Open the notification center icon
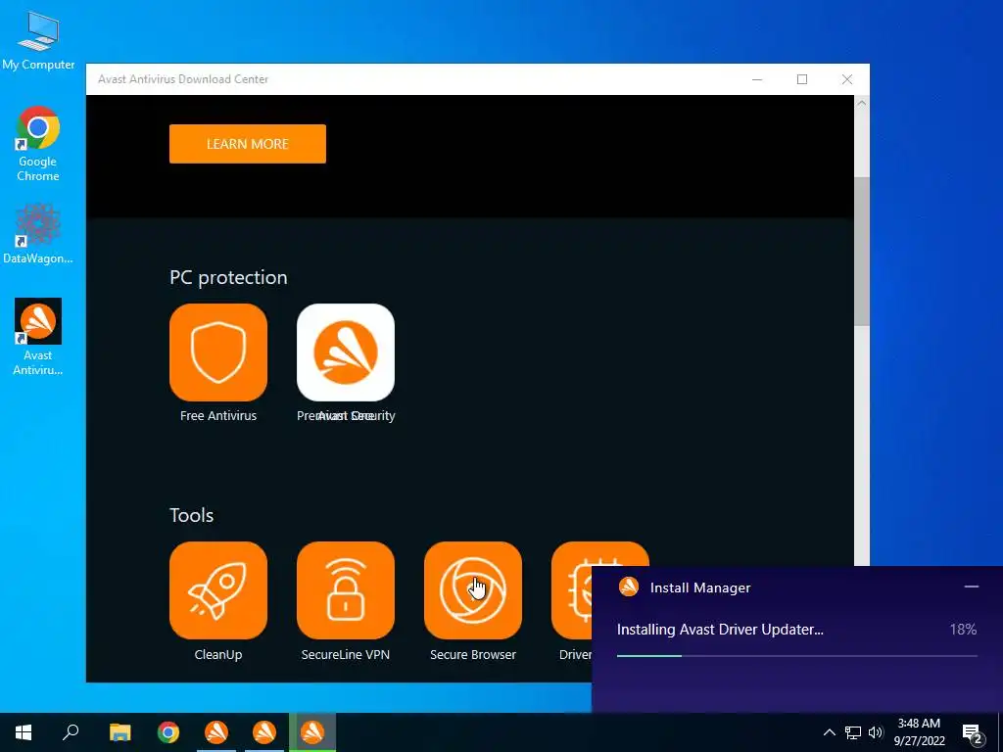 973,733
